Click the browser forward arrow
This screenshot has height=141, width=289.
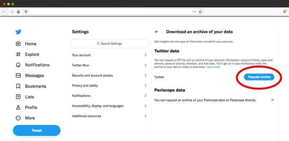coord(12,12)
